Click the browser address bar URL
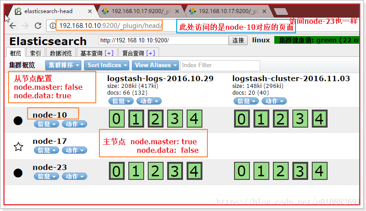Screen dimensions: 366x211 110,26
